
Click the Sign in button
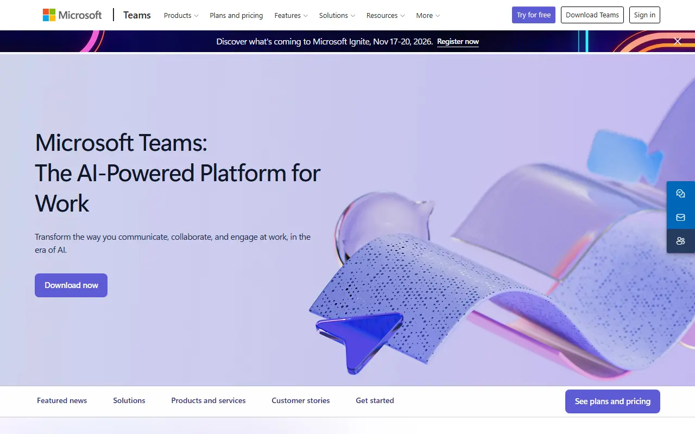point(645,15)
